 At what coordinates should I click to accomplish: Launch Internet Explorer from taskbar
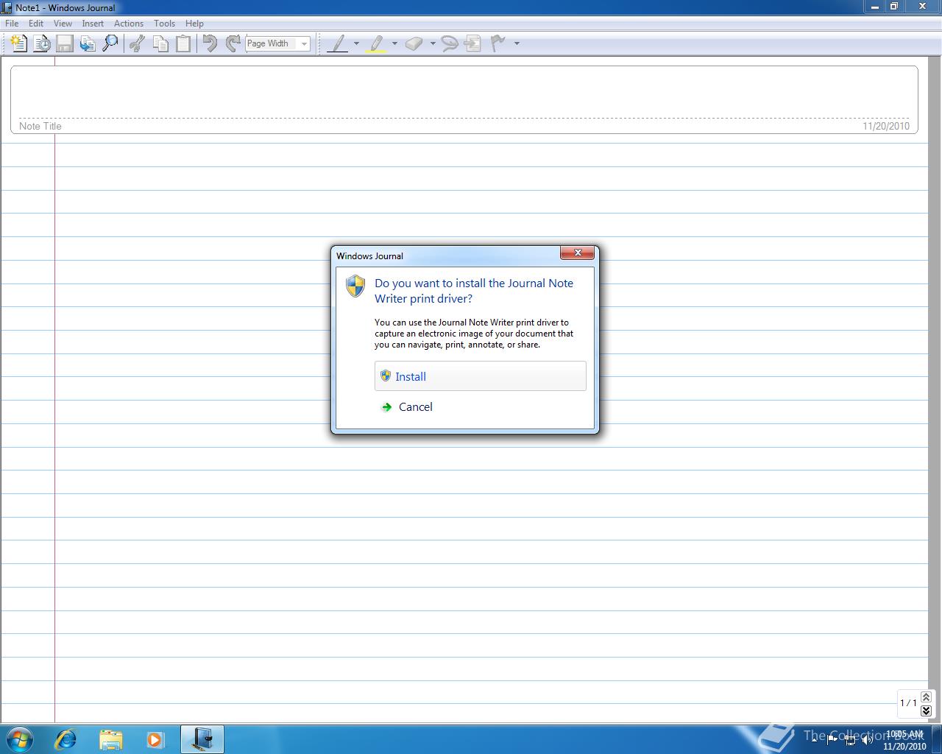[x=66, y=739]
